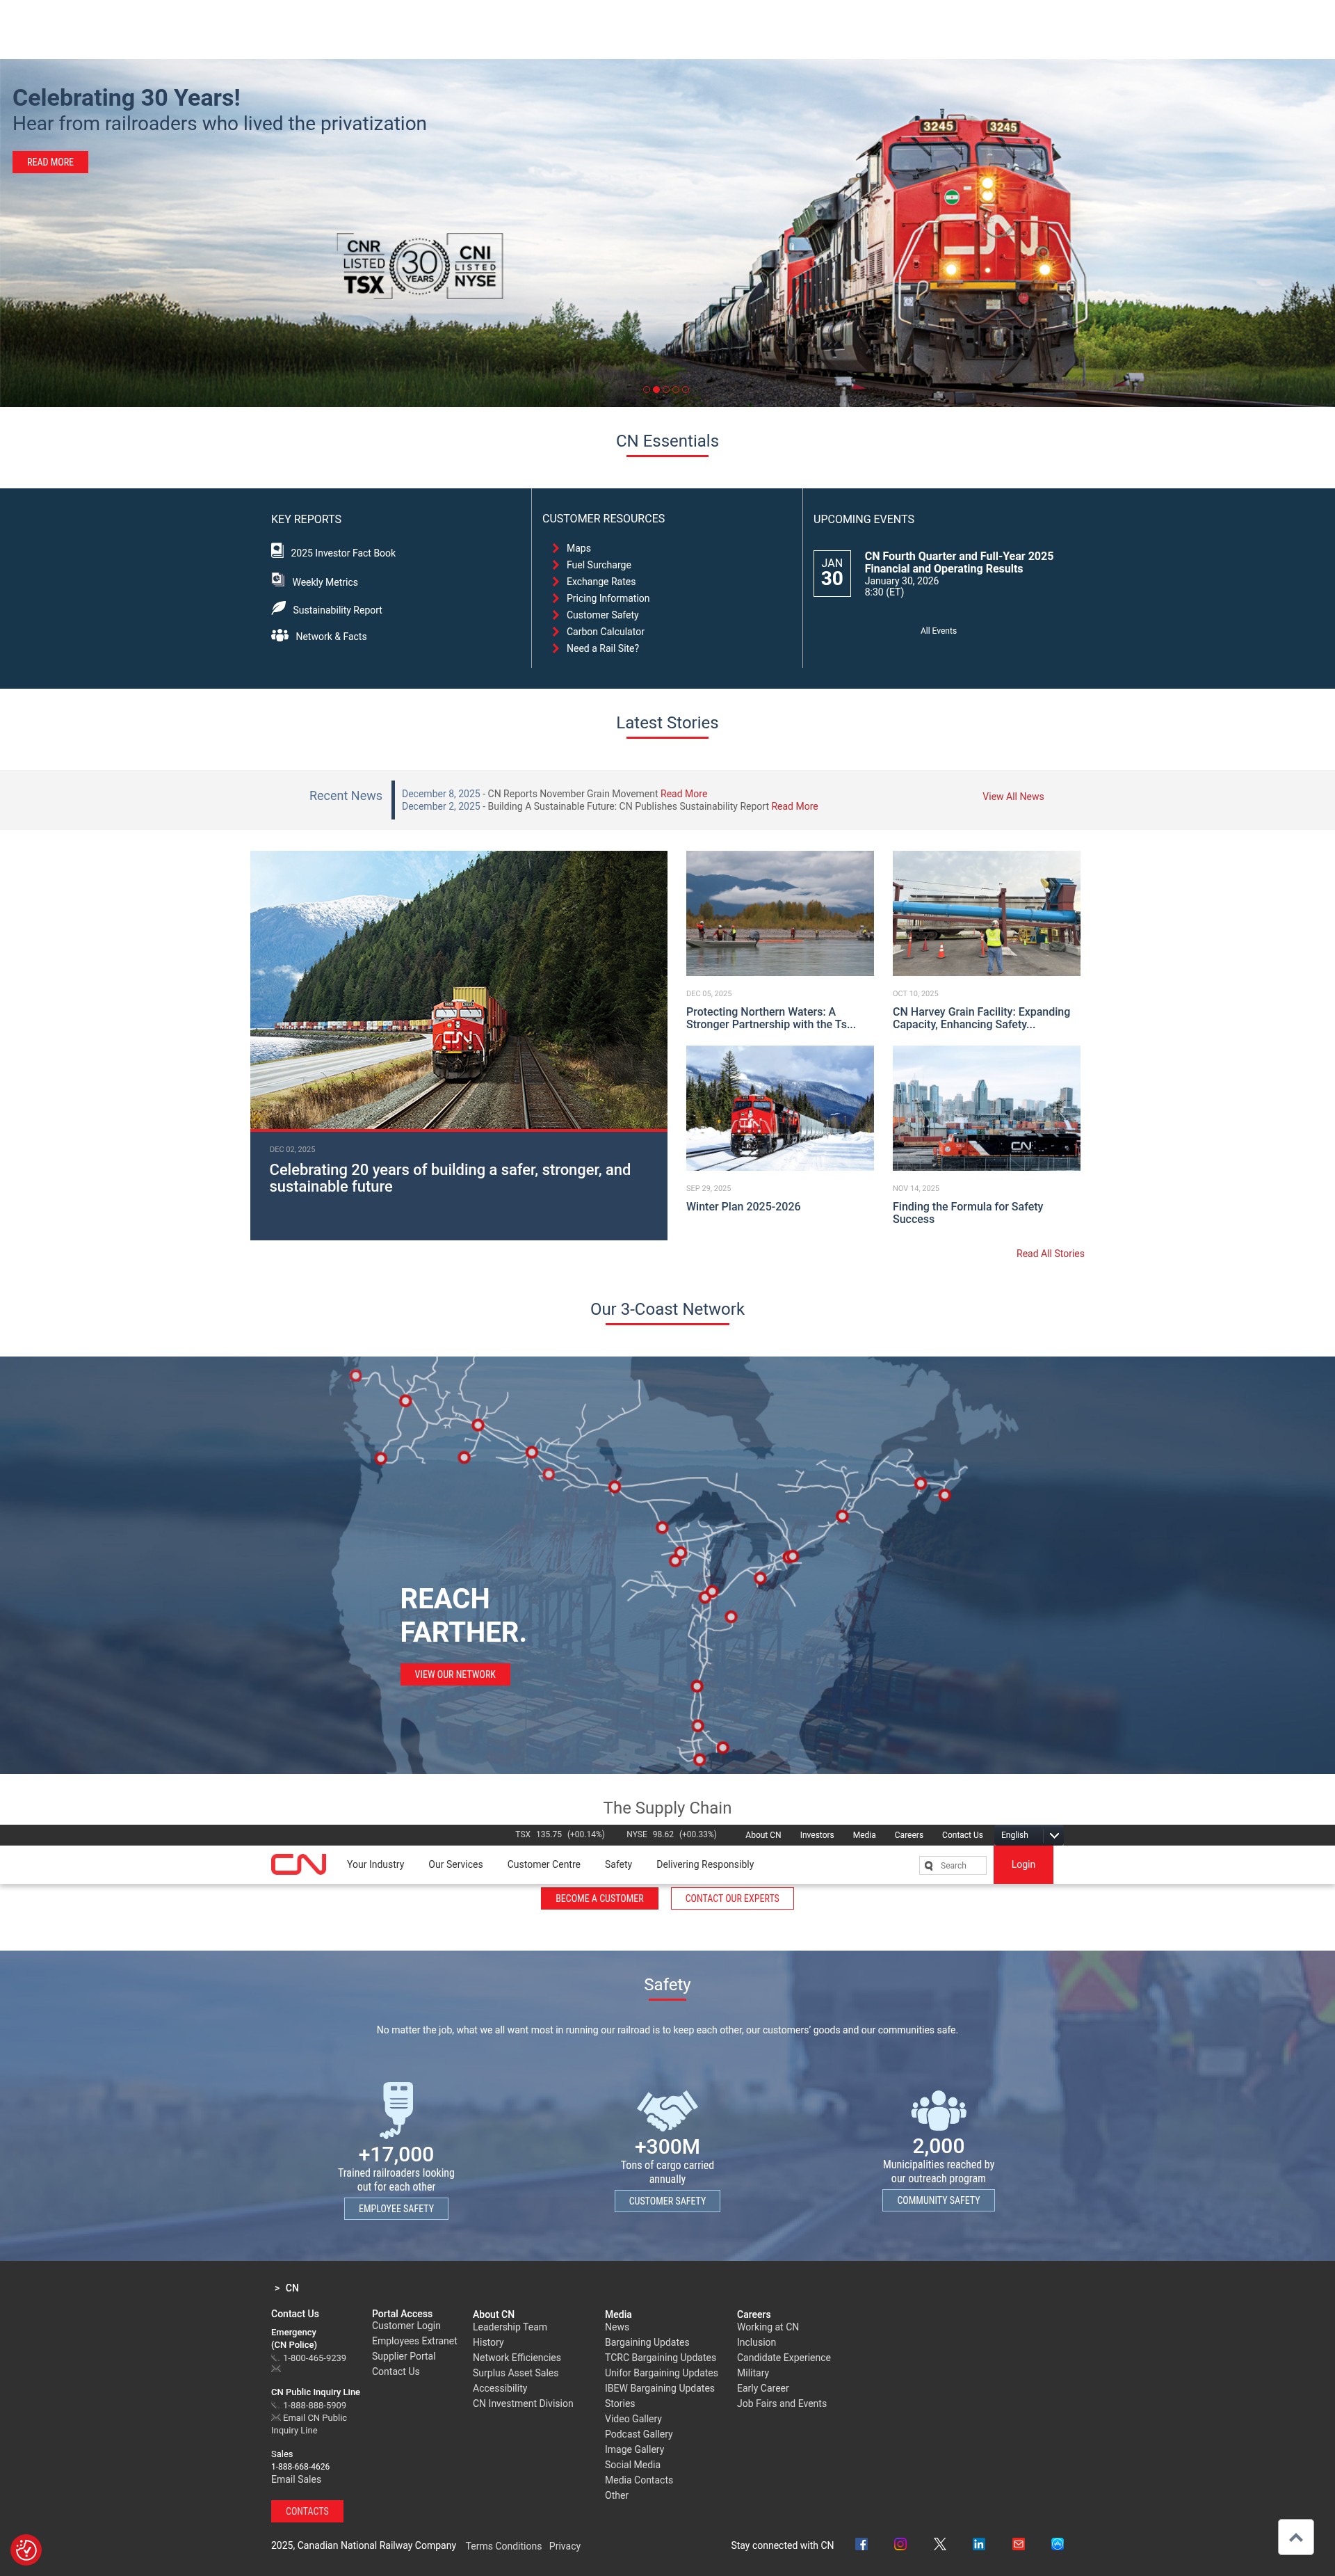Click the handshake icon above +300M

(x=667, y=2110)
